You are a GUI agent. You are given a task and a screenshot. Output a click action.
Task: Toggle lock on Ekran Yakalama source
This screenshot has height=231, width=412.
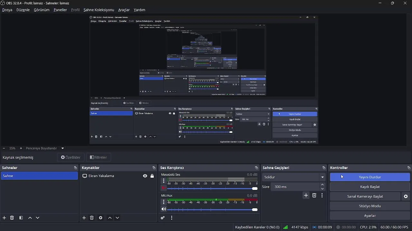click(x=152, y=176)
